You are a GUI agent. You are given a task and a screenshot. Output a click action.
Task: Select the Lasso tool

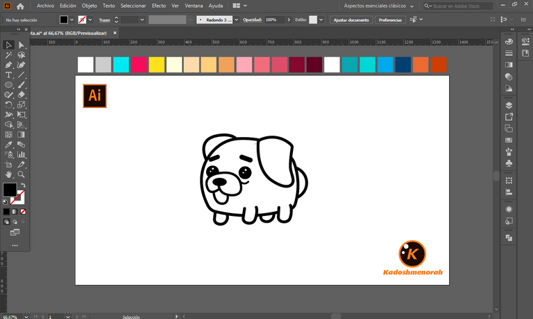click(21, 55)
